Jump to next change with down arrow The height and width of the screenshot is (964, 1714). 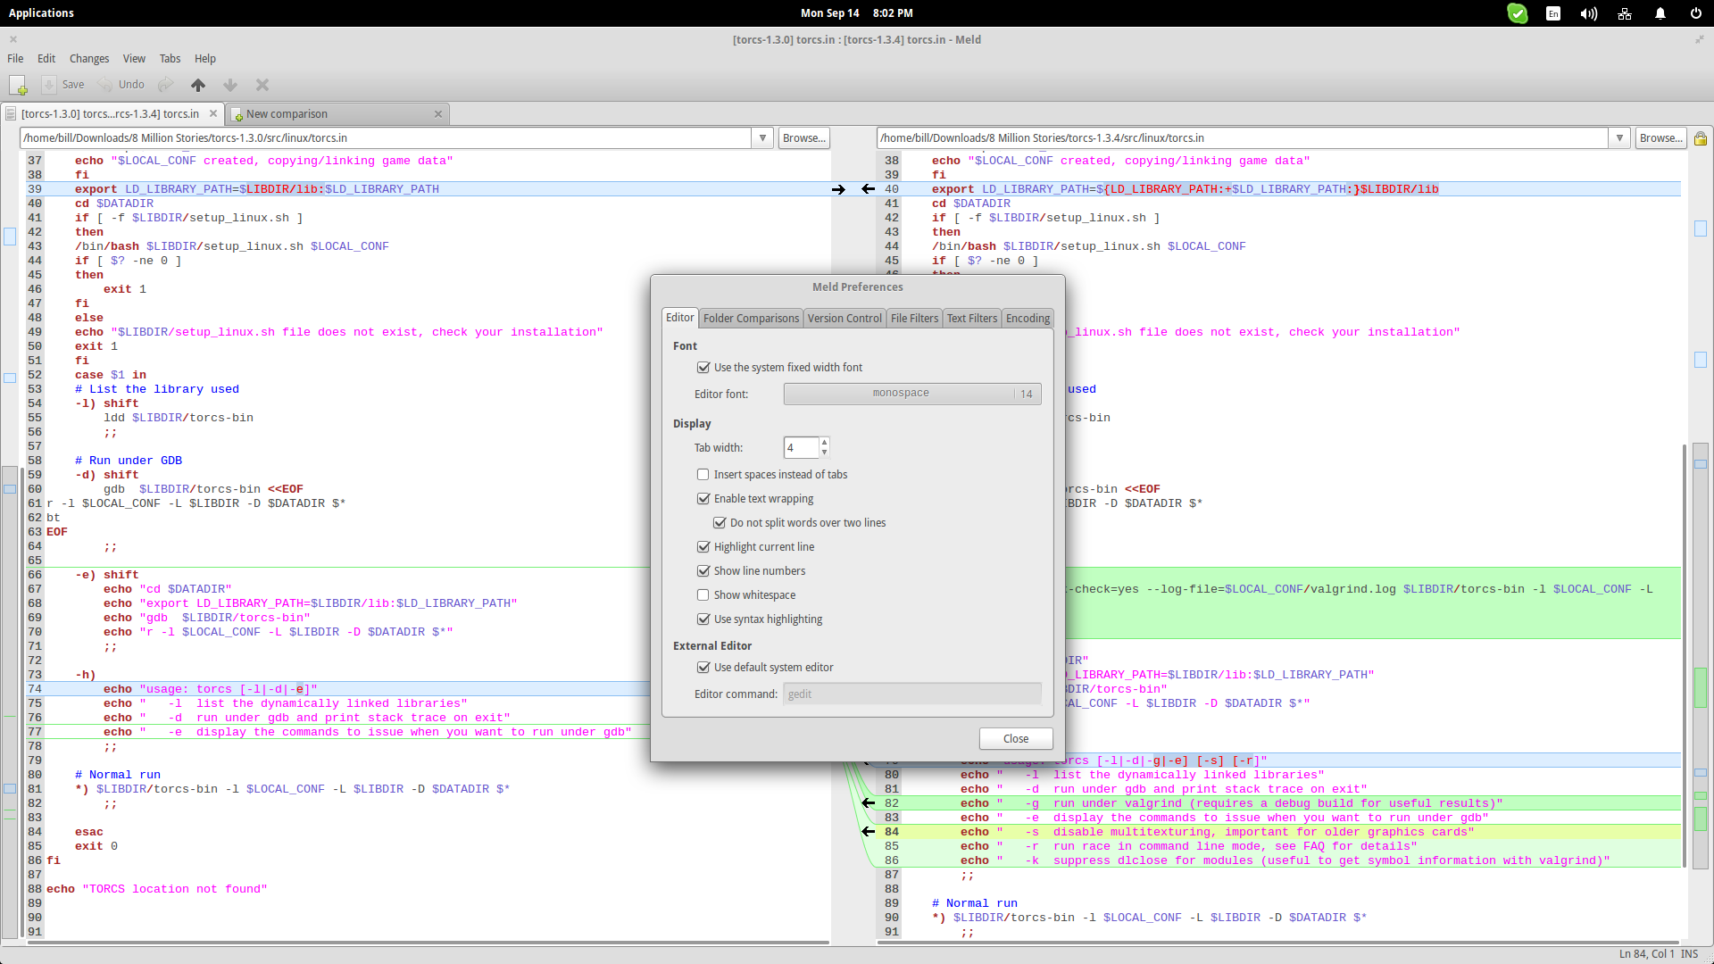point(230,85)
